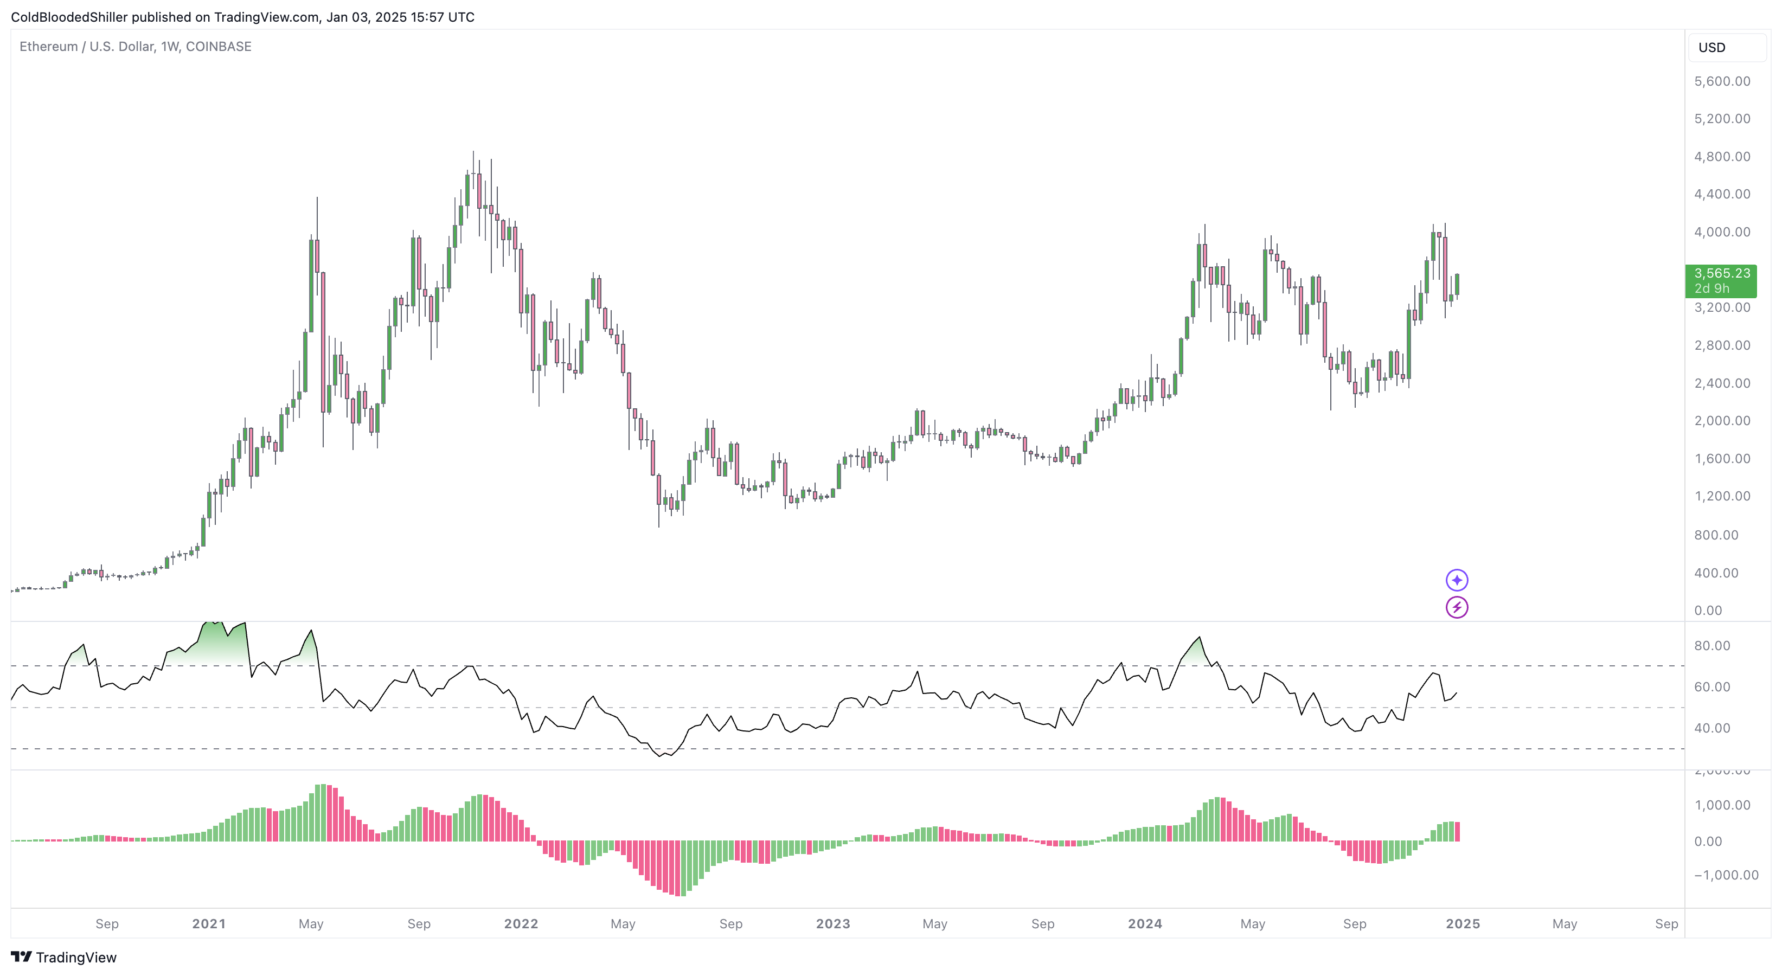Click the 2,400.00 price scale label
Screen dimensions: 1782x976
pos(1722,383)
